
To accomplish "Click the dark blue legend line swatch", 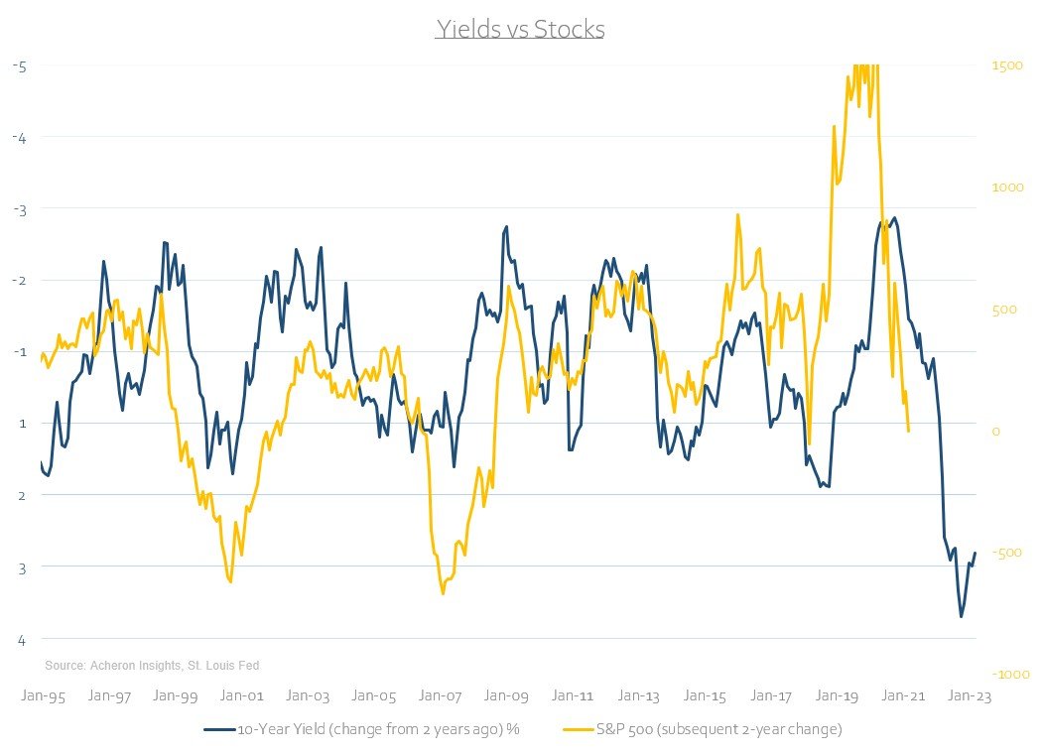I will (x=218, y=730).
